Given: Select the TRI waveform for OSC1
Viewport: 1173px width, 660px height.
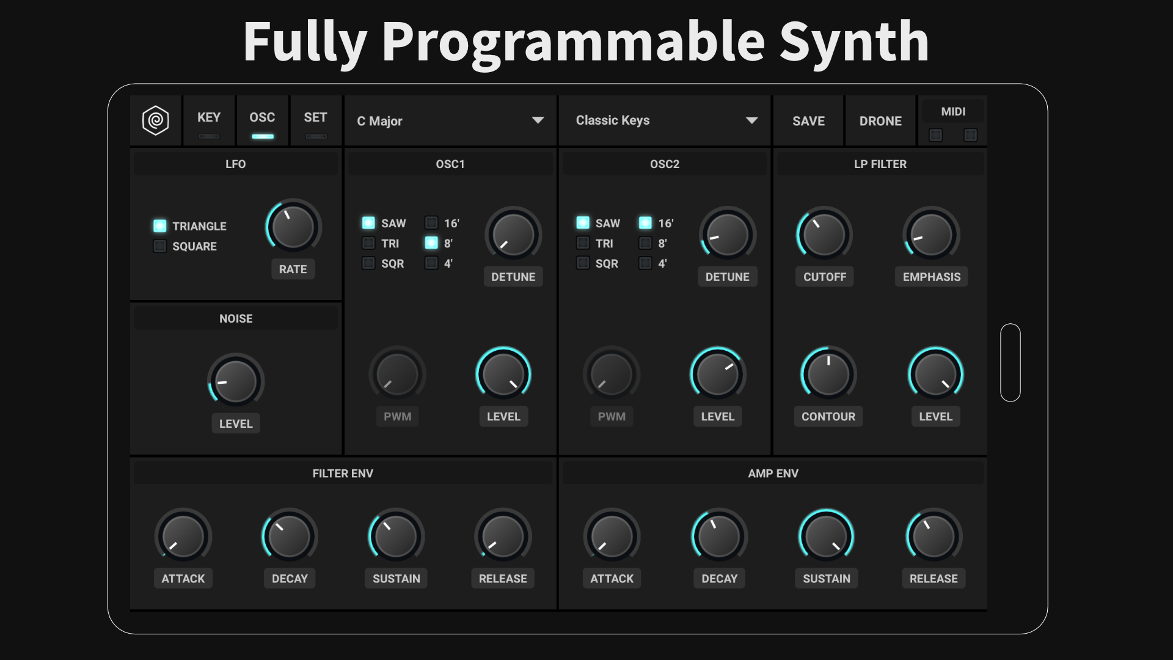Looking at the screenshot, I should click(x=368, y=243).
